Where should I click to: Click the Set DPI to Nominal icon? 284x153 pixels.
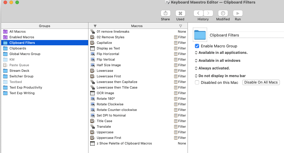pyautogui.click(x=93, y=115)
